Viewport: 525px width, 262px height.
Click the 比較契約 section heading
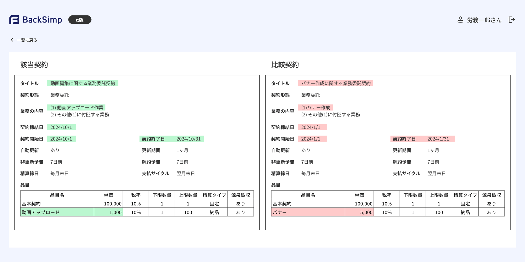click(x=285, y=65)
